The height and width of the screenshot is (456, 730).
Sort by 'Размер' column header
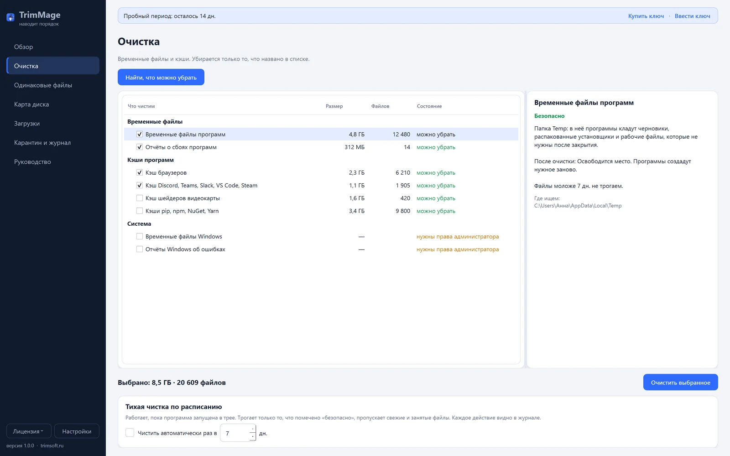334,106
